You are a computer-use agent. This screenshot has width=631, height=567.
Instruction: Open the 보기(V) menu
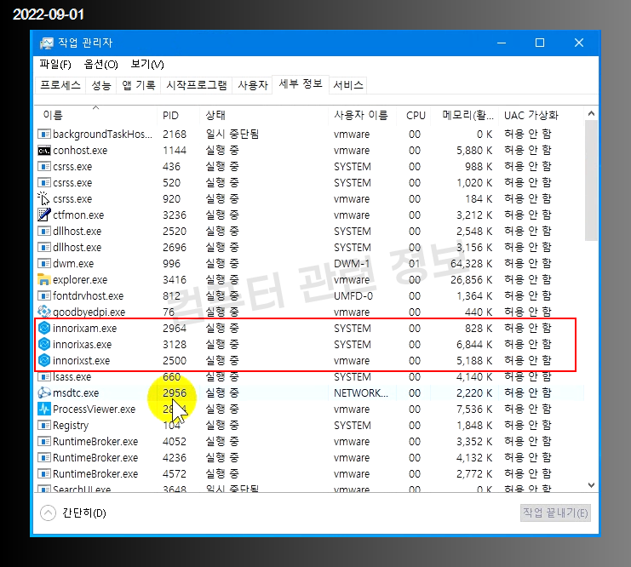(x=147, y=65)
